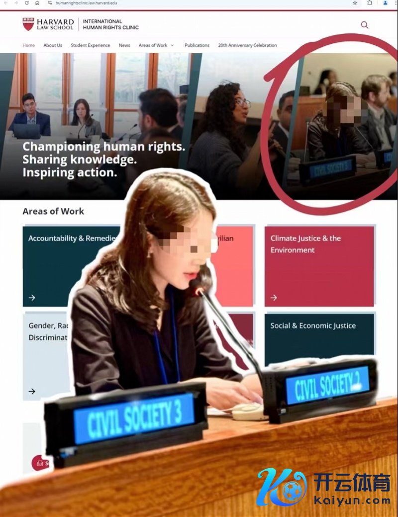This screenshot has width=398, height=517.
Task: Open Publications from navigation bar
Action: coord(197,45)
